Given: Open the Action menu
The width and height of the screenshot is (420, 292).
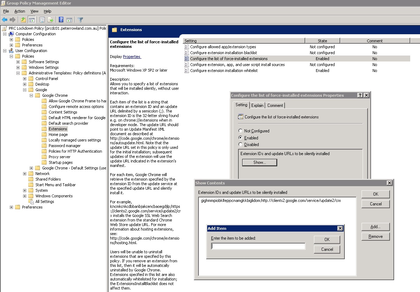Looking at the screenshot, I should pyautogui.click(x=20, y=11).
